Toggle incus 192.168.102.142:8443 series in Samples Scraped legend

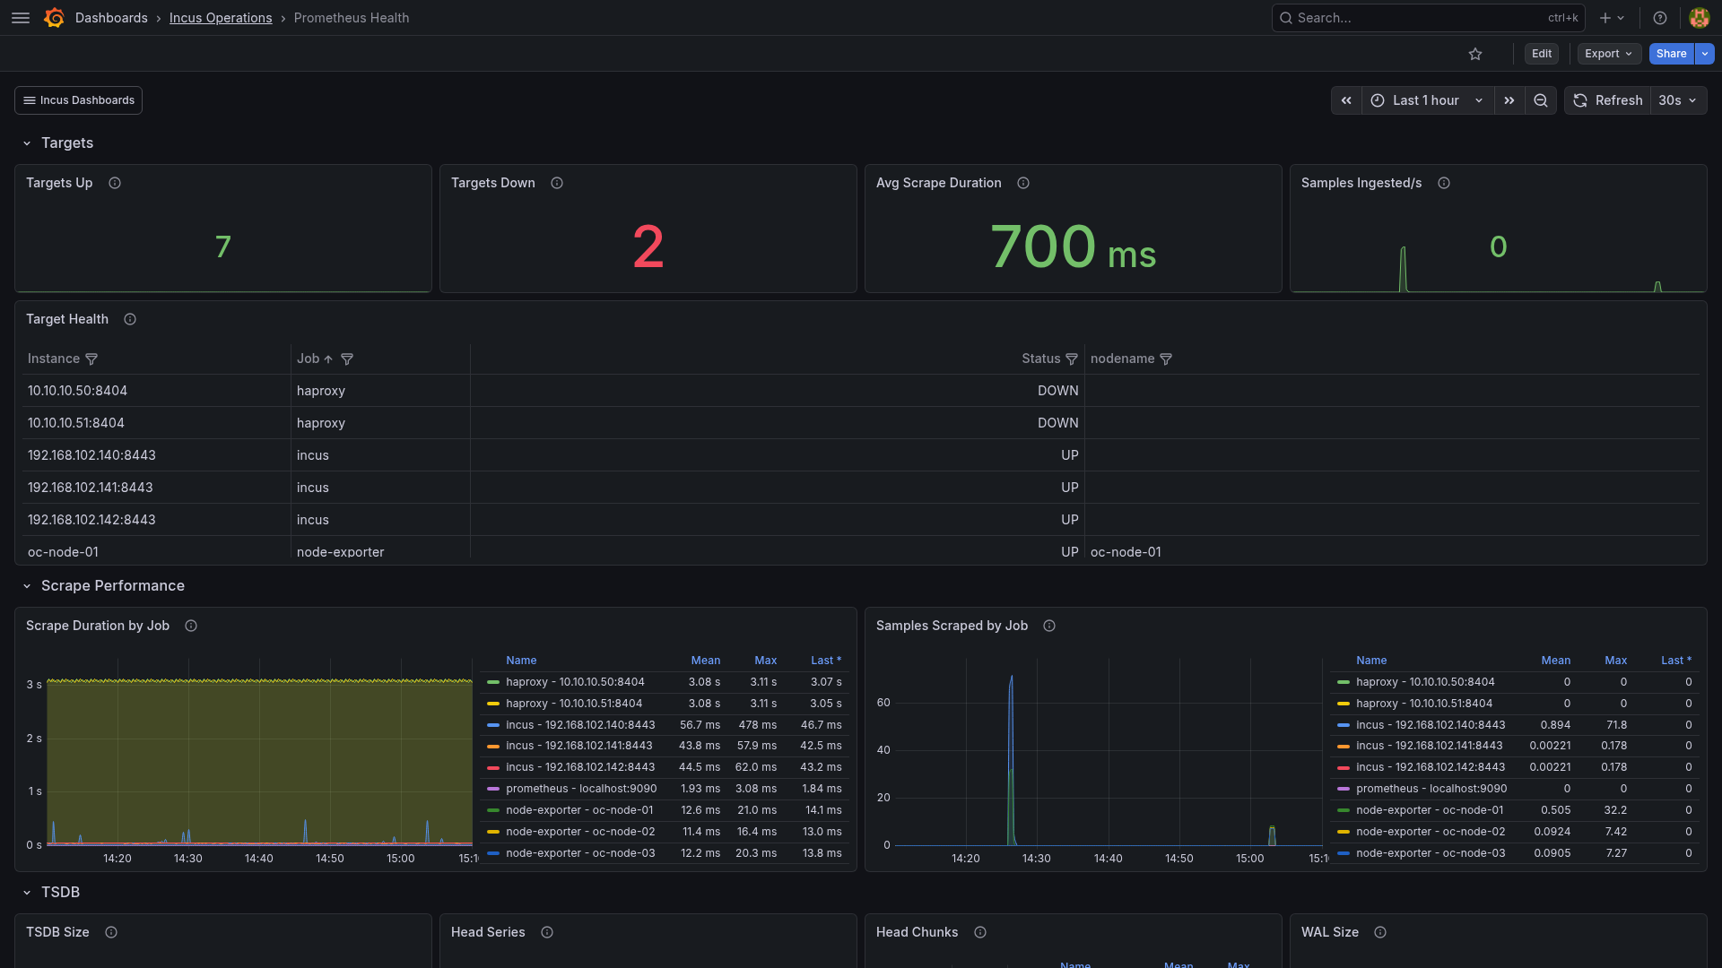1431,767
